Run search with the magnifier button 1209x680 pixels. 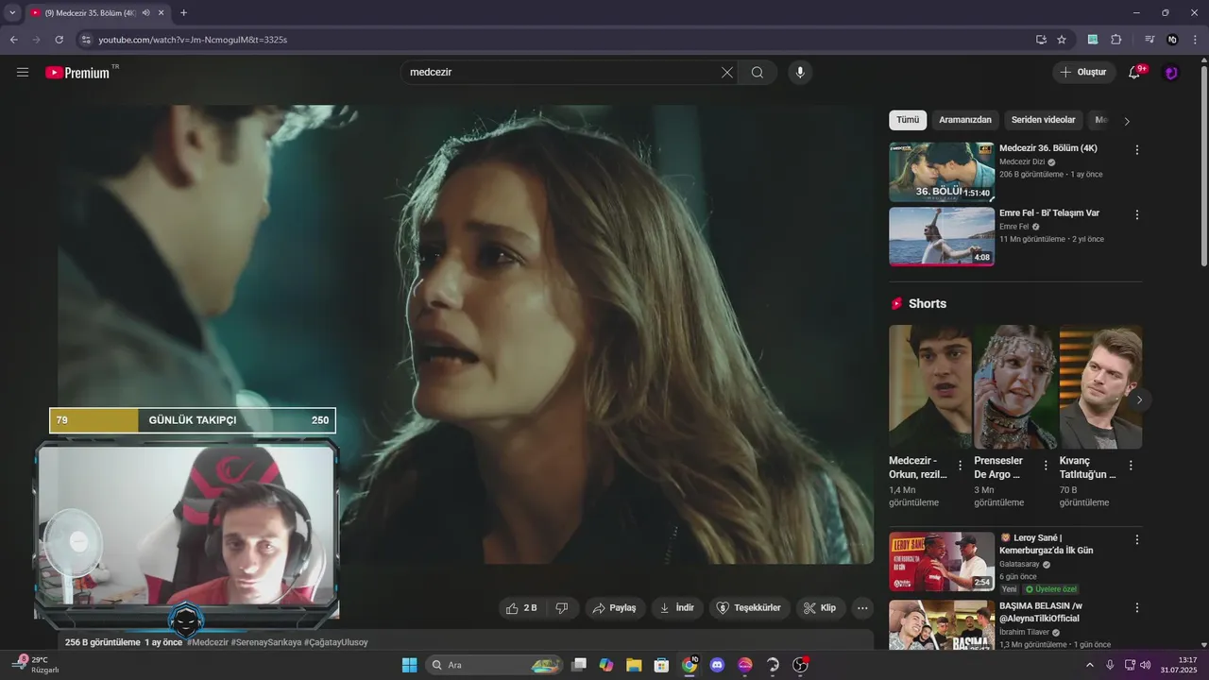(758, 73)
